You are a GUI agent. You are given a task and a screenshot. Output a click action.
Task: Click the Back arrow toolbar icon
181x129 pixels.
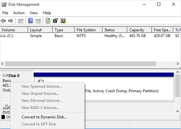pos(3,21)
